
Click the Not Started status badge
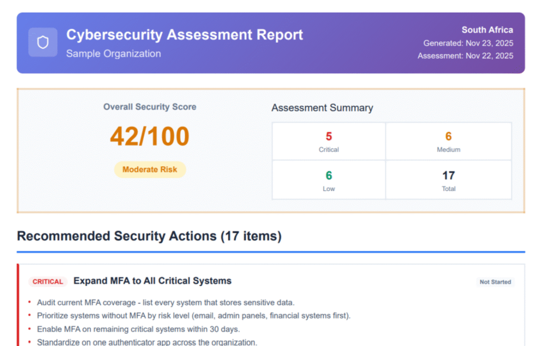click(x=495, y=282)
